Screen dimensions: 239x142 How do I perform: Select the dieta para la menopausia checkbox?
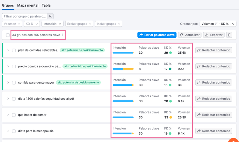tap(14, 131)
